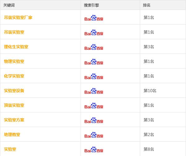Click Baidu logo in 吊装实验室厂家 row
This screenshot has width=186, height=156.
tap(94, 18)
